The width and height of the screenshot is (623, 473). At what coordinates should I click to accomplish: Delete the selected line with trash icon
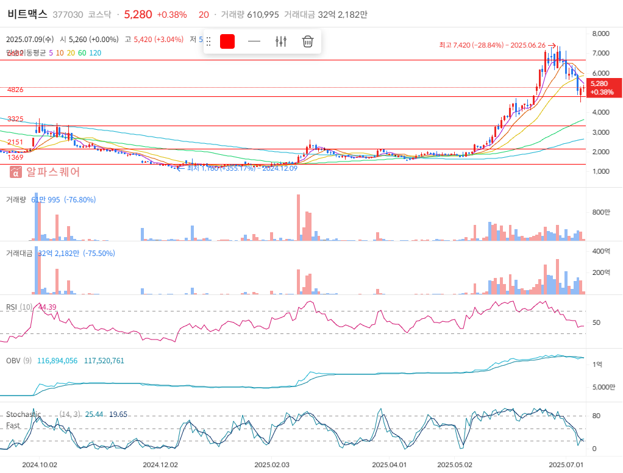click(307, 41)
